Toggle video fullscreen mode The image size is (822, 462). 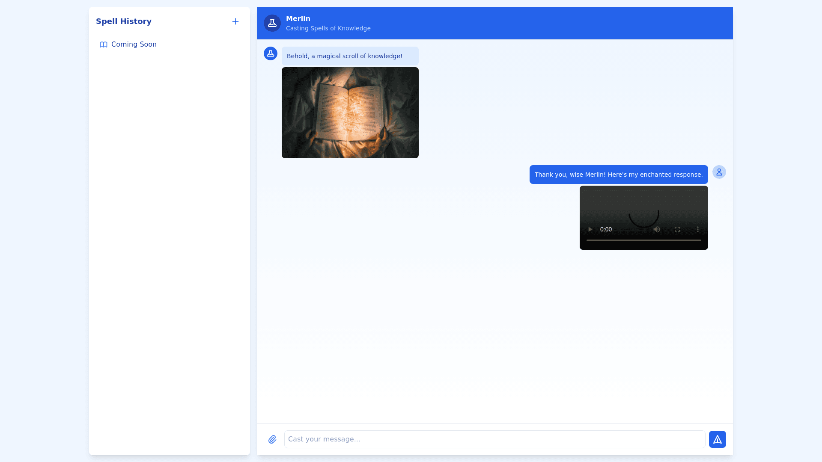[x=677, y=229]
